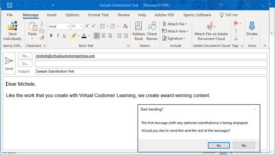Viewport: 275px width, 155px height.
Task: Click the Send envelope button
Action: (9, 63)
